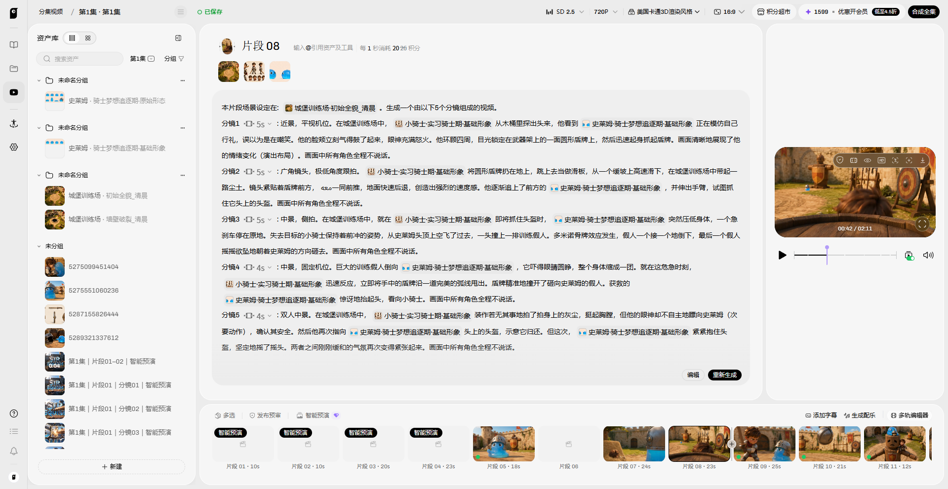This screenshot has width=948, height=489.
Task: Download the video from preview toolbar
Action: [x=923, y=160]
